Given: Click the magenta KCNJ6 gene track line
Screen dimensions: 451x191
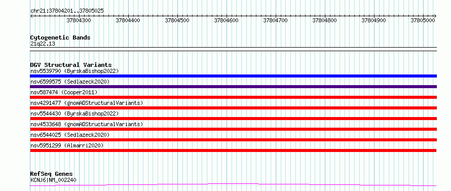Looking at the screenshot, I should (x=233, y=184).
